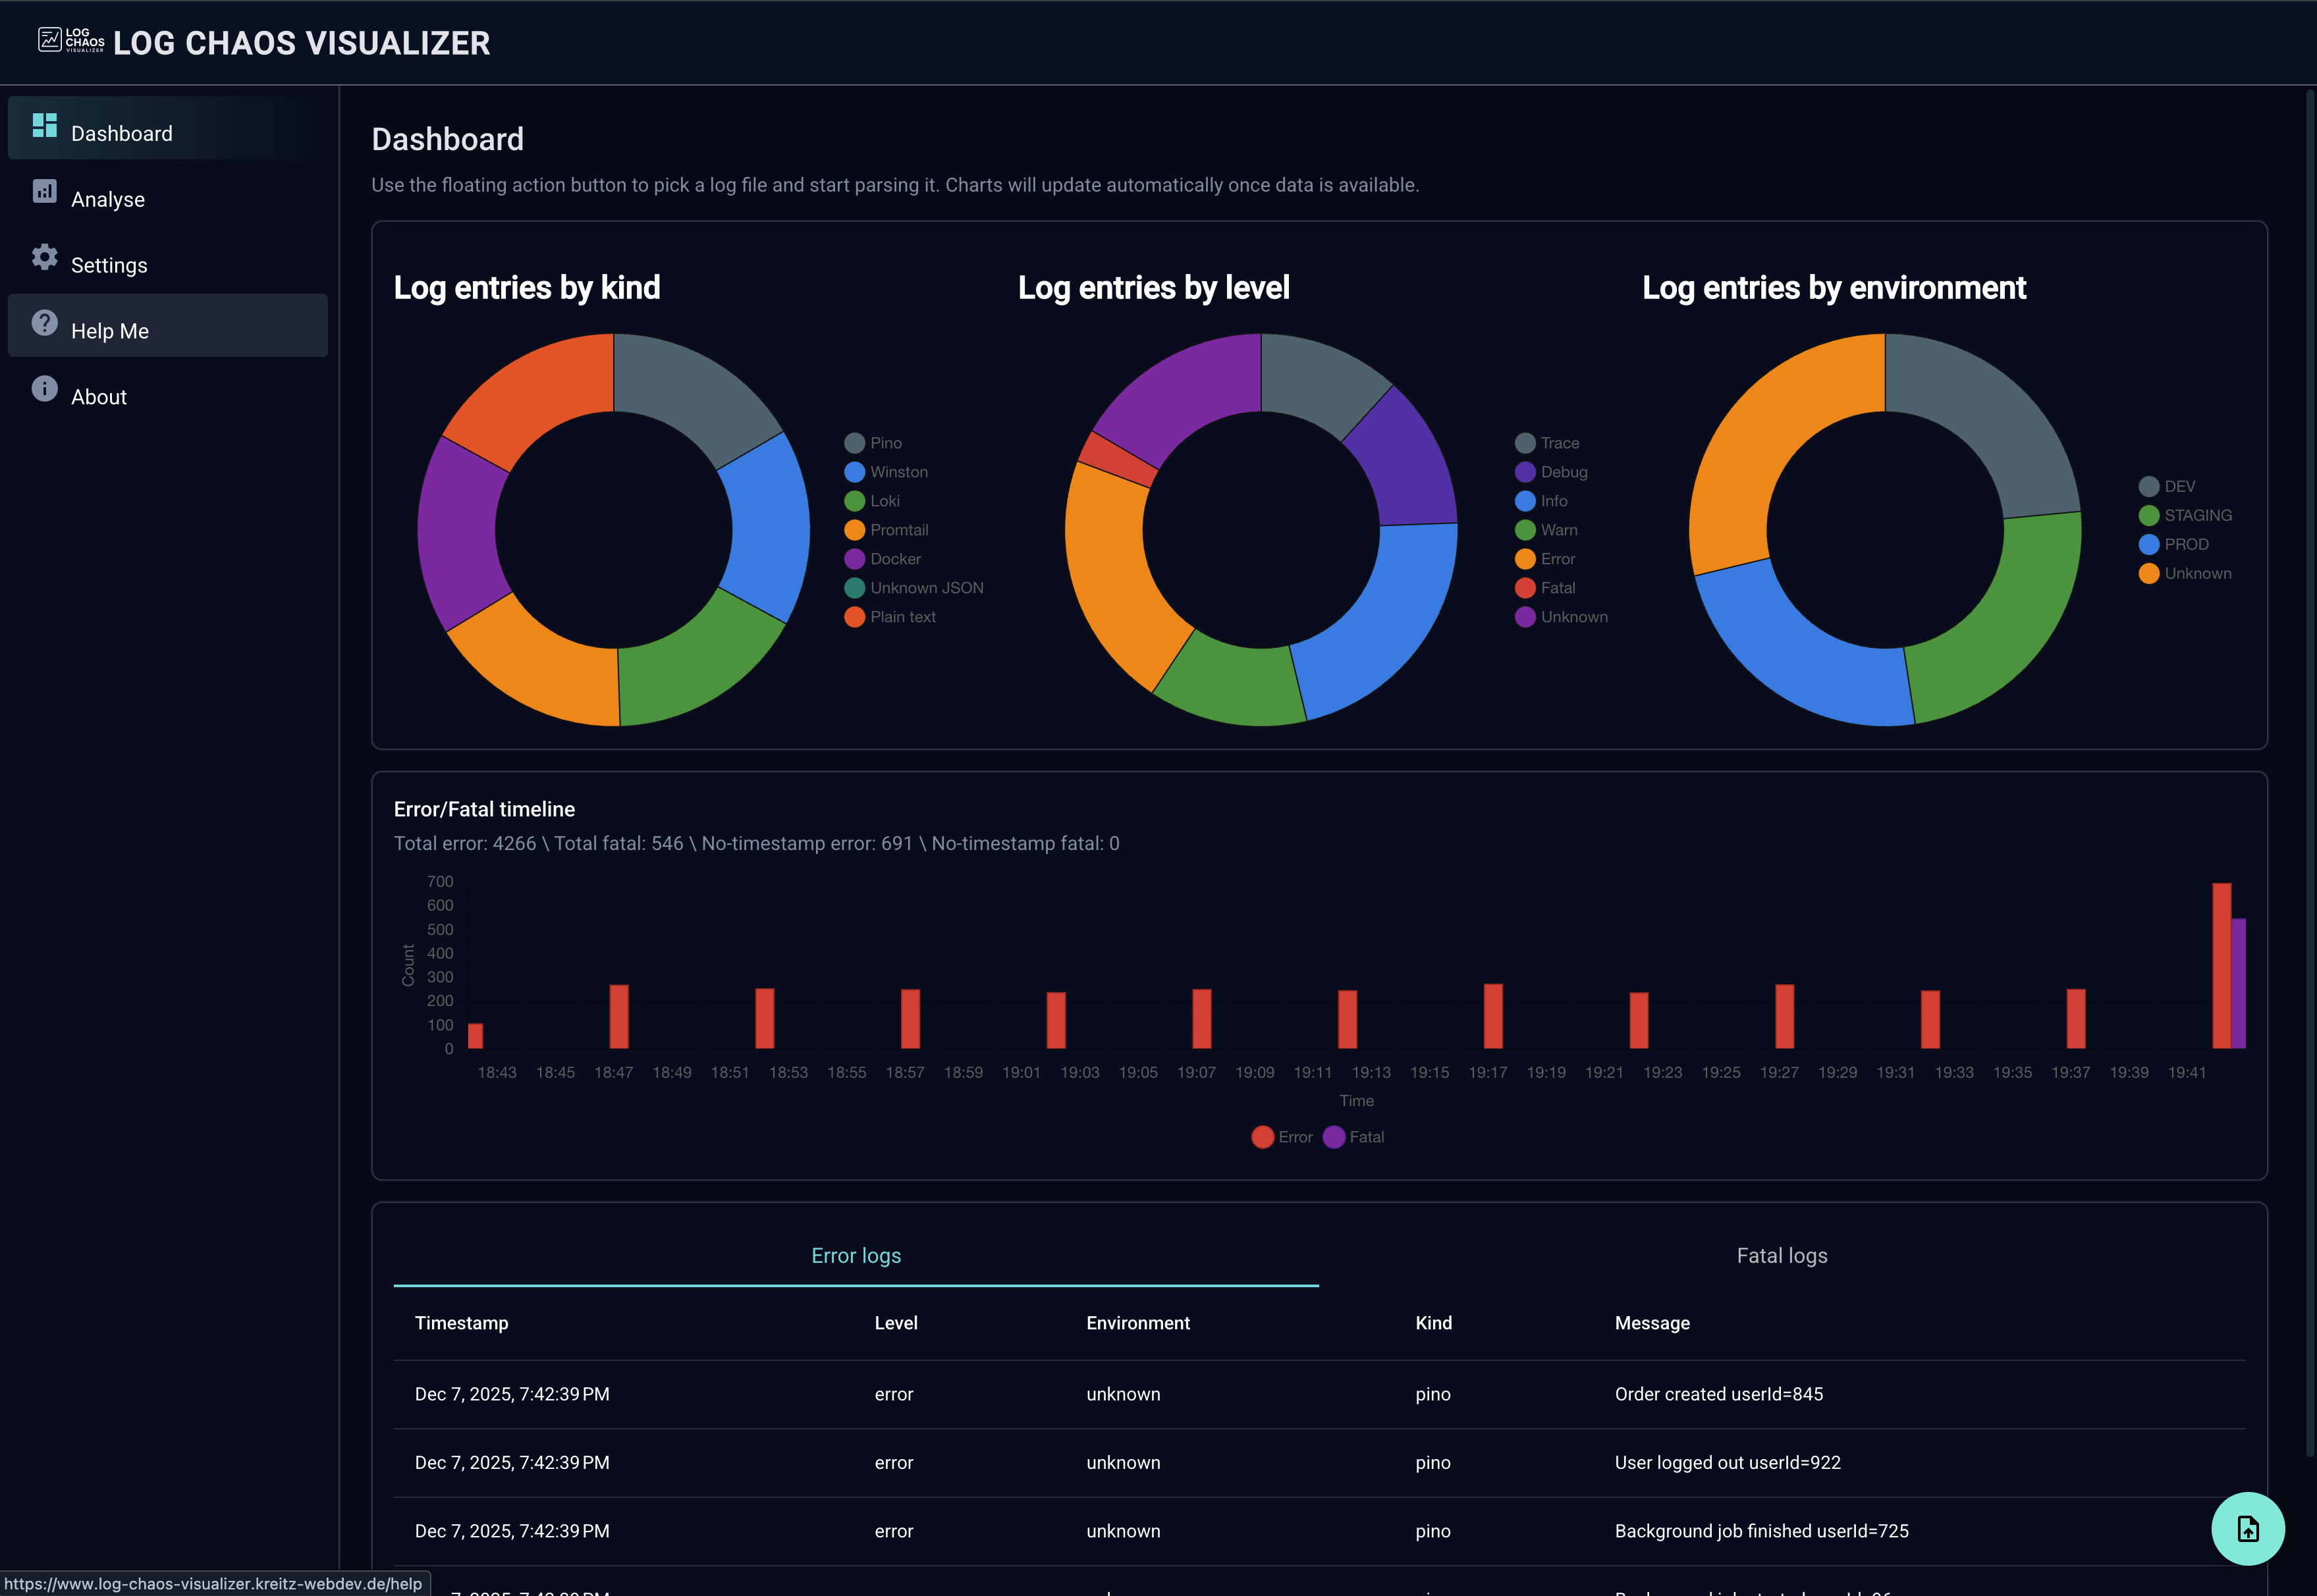The height and width of the screenshot is (1596, 2317).
Task: Click the tall red bar at 19:41
Action: (2221, 965)
